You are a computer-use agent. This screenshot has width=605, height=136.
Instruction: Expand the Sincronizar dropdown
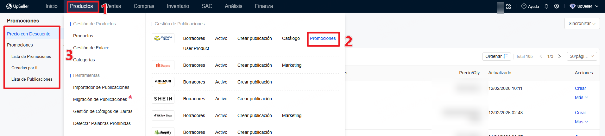(582, 24)
